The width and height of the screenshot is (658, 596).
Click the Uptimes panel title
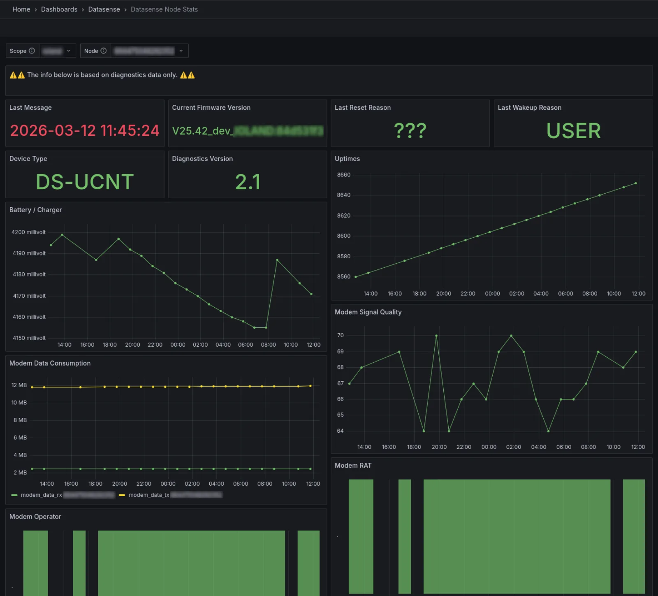click(x=347, y=158)
